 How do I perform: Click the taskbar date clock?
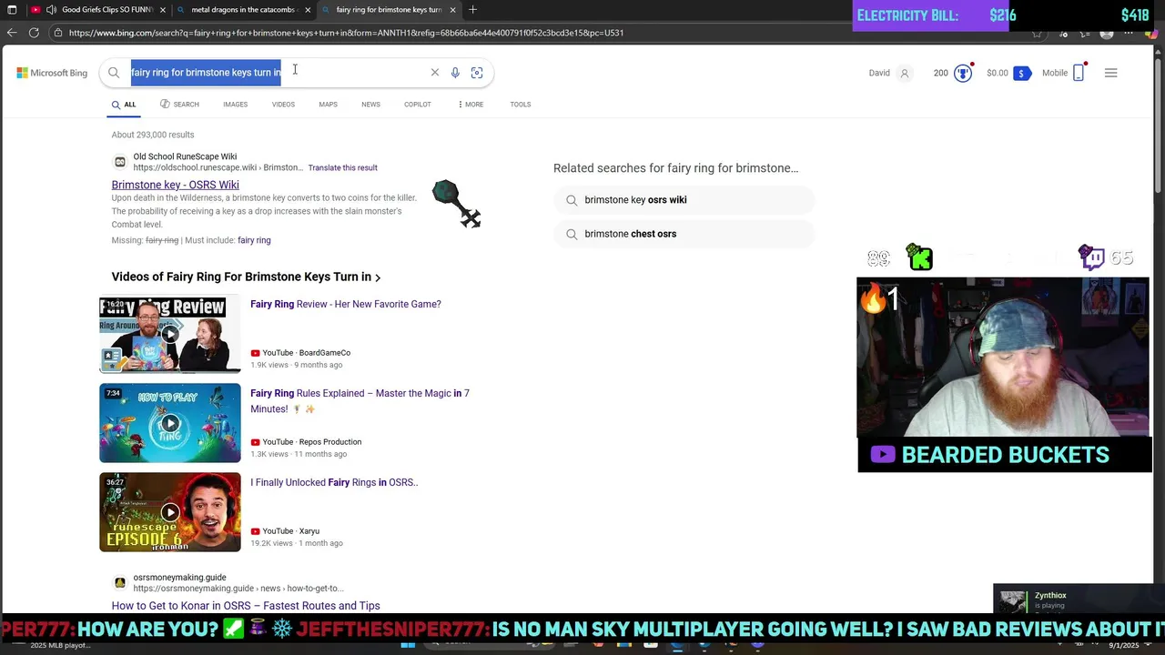(x=1124, y=645)
